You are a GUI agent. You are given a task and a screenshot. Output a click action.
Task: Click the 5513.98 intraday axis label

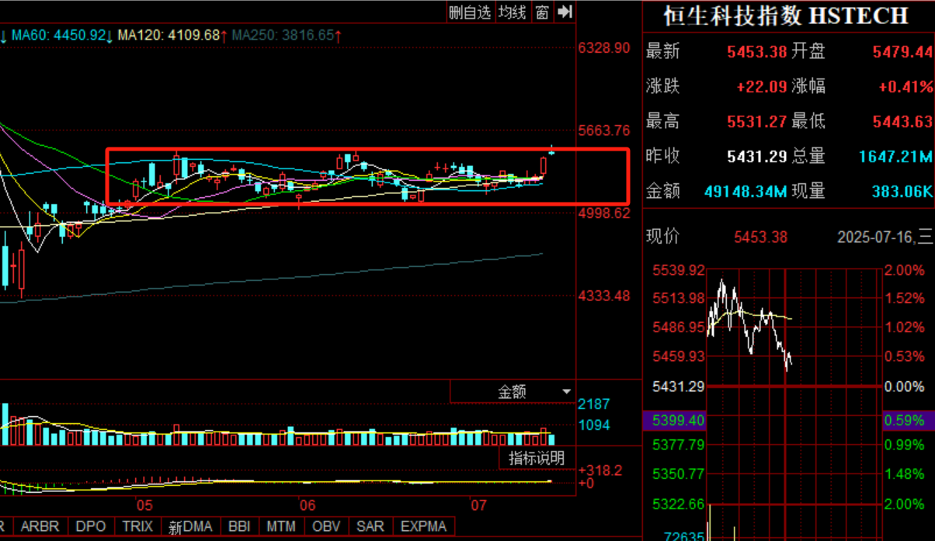679,298
